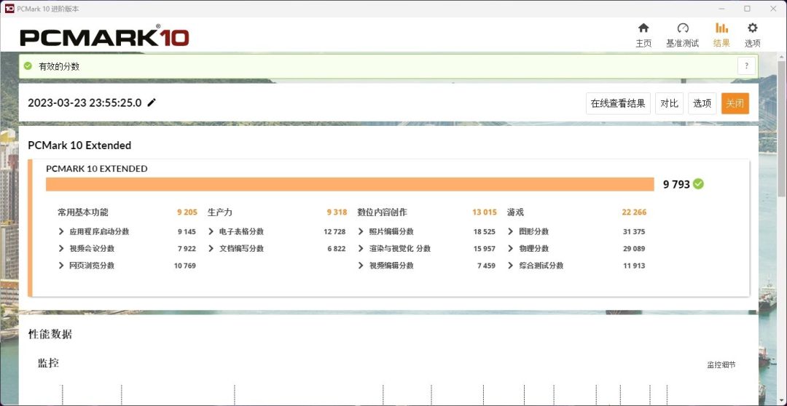The height and width of the screenshot is (406, 787).
Task: Expand 图形分数 details
Action: (528, 231)
